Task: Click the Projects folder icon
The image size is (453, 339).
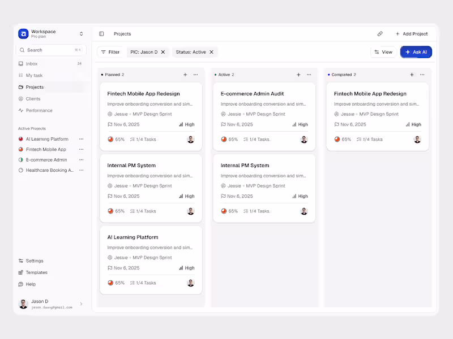Action: (22, 87)
